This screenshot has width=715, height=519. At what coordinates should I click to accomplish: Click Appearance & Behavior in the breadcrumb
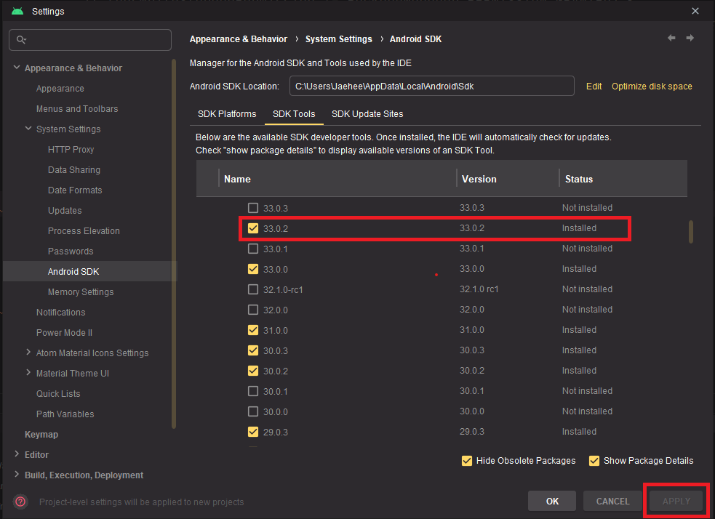click(x=239, y=39)
